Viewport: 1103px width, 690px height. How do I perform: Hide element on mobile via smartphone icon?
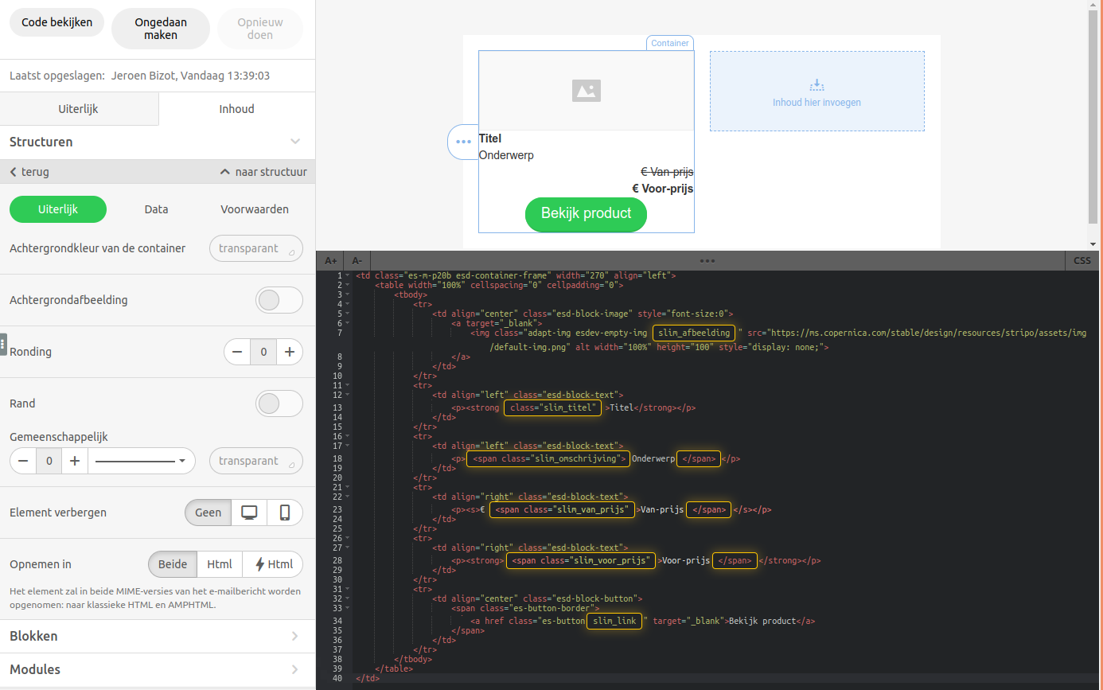(285, 513)
